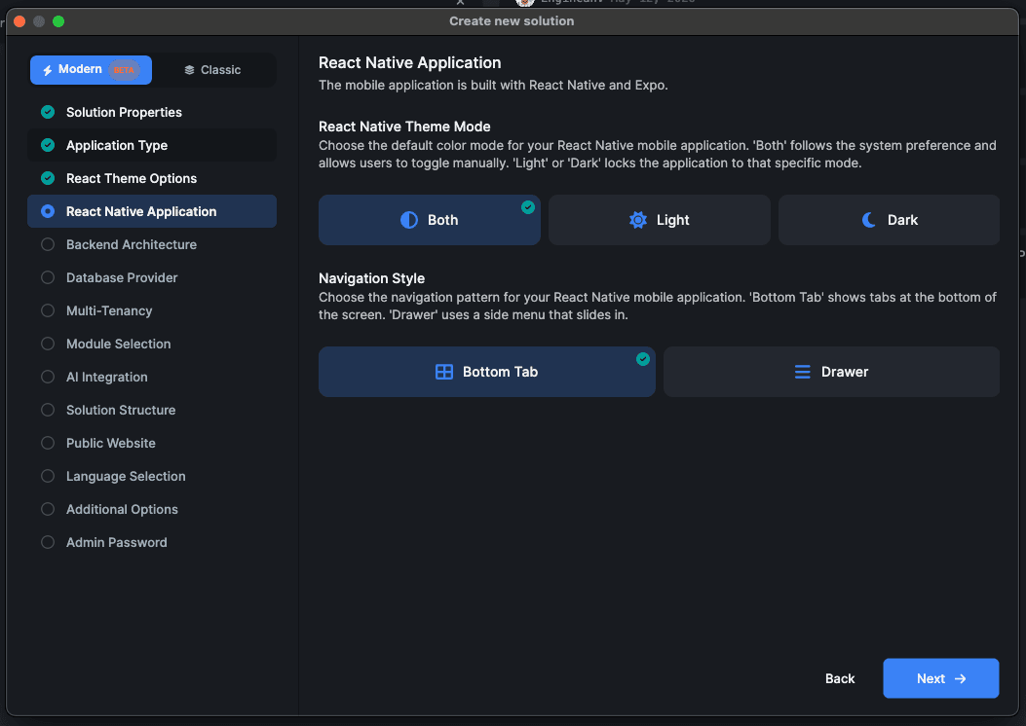Choose Bottom Tab navigation style
The width and height of the screenshot is (1026, 726).
point(487,372)
